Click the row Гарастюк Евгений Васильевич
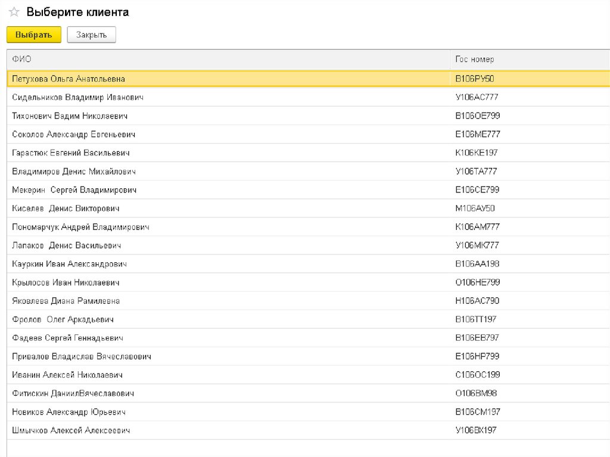This screenshot has height=457, width=610. click(71, 153)
